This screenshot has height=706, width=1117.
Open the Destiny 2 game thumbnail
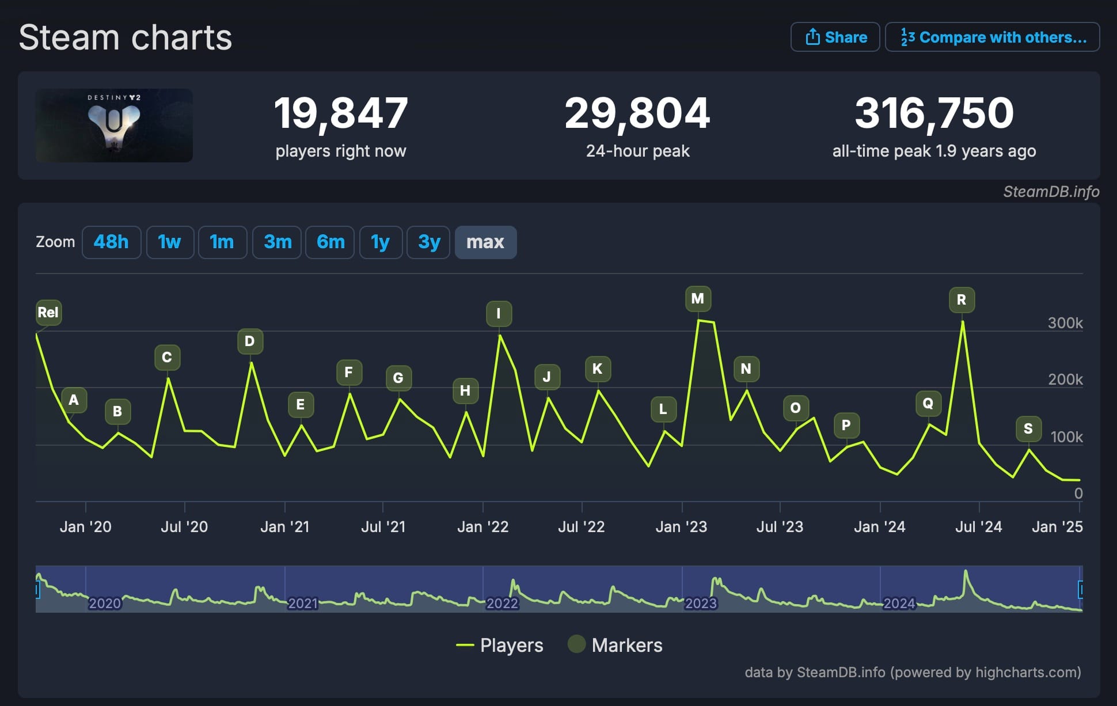pyautogui.click(x=114, y=126)
